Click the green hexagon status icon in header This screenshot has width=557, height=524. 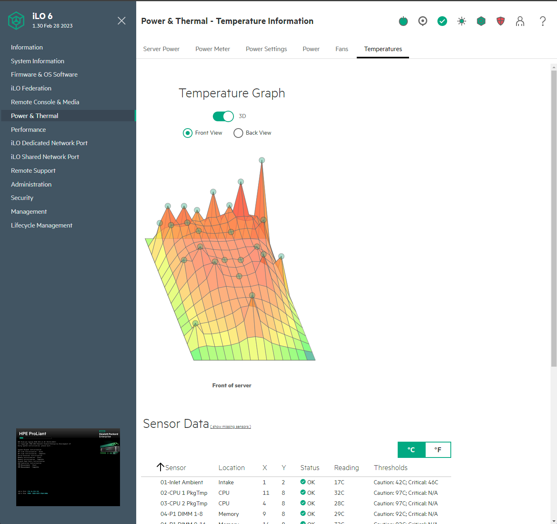pos(481,21)
